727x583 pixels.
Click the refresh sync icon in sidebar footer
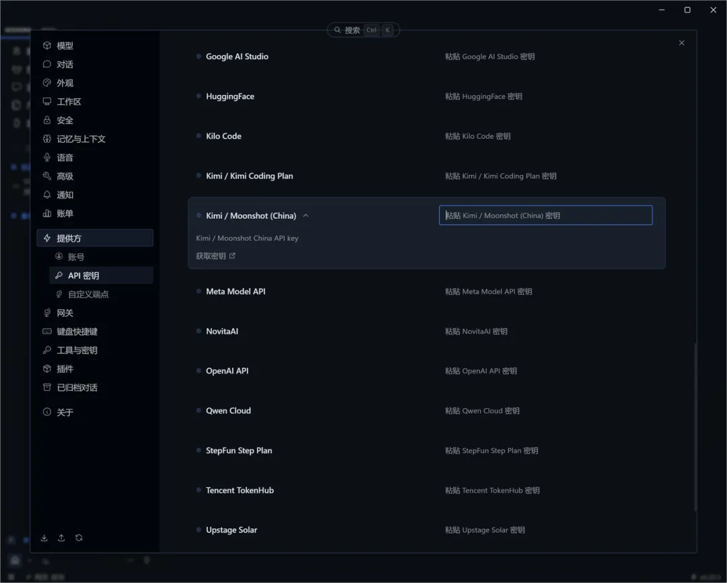tap(79, 538)
